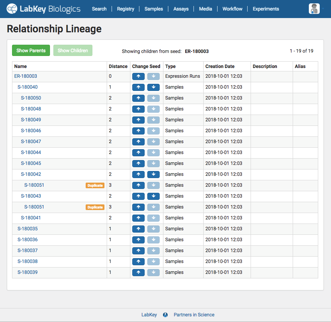
Task: Open sample S-180050 link
Action: 31,98
